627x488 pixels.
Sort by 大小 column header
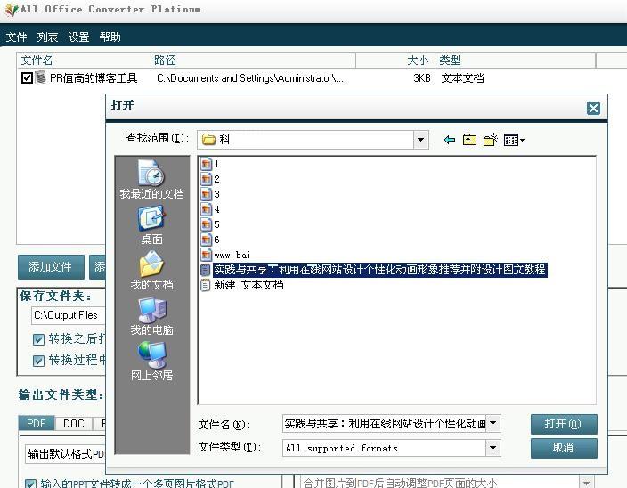point(395,61)
